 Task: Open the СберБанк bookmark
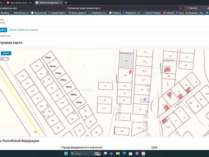[x=115, y=13]
